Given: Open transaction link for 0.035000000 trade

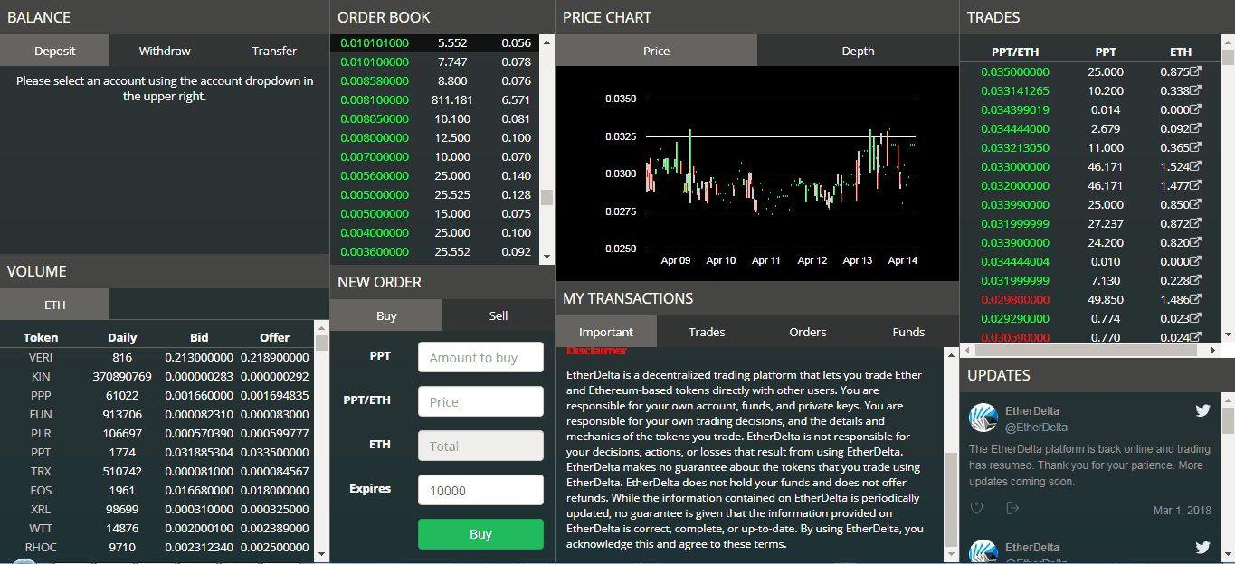Looking at the screenshot, I should 1196,71.
